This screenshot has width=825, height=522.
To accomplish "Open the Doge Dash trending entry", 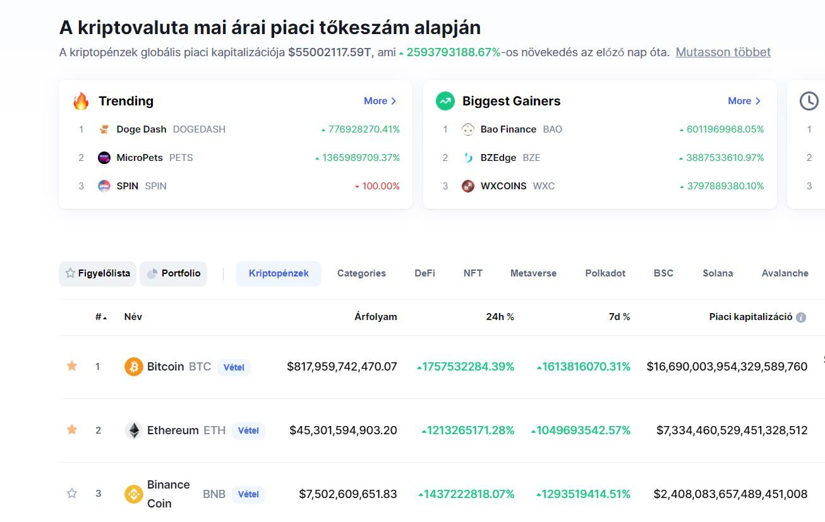I will (x=142, y=129).
